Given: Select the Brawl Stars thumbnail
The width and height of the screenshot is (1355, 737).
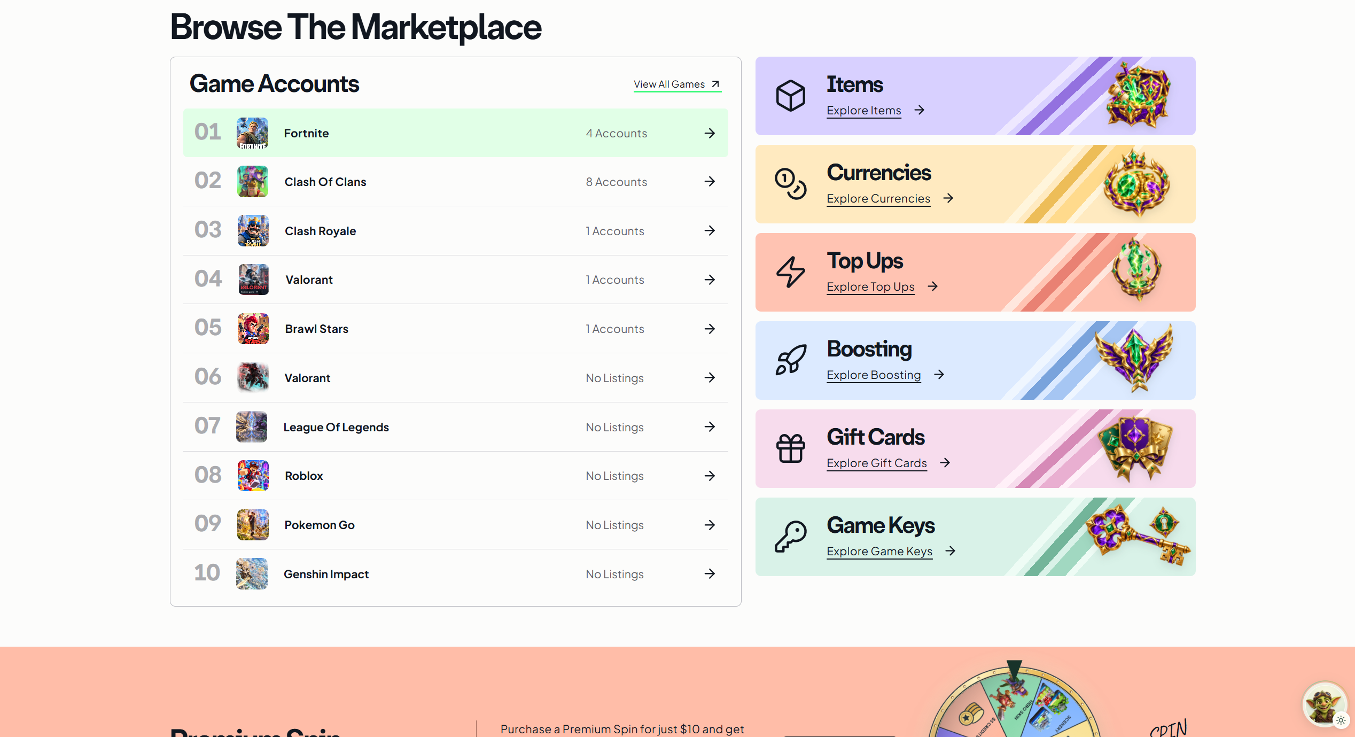Looking at the screenshot, I should tap(253, 329).
